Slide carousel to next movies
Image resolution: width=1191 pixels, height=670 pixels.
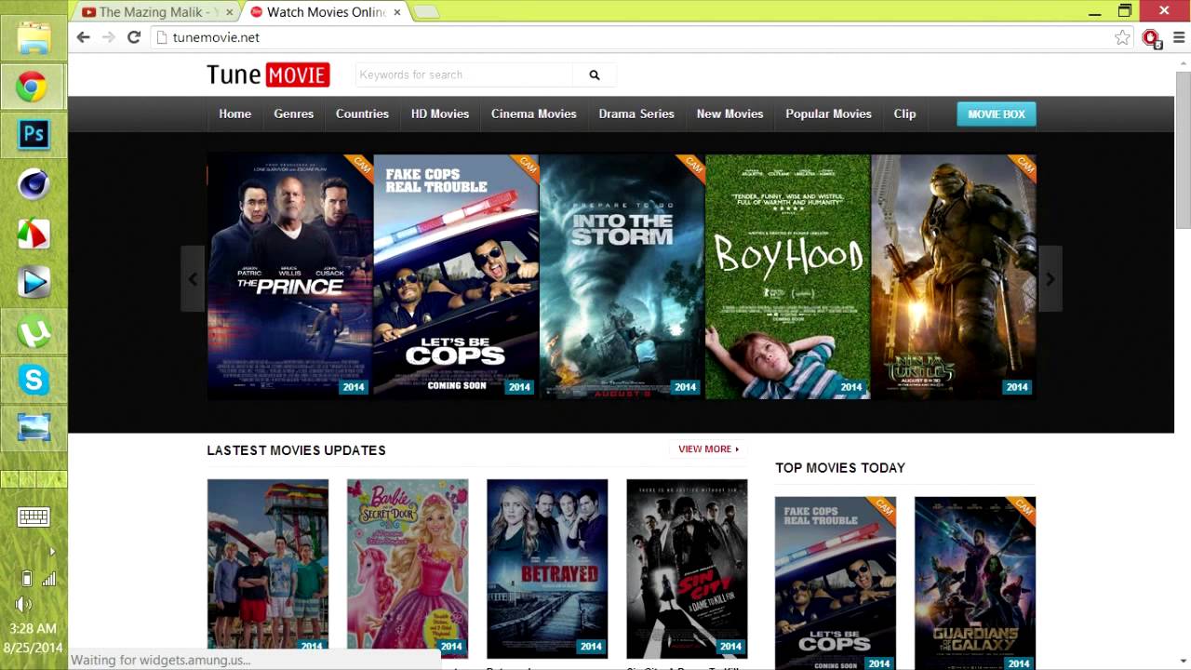point(1050,278)
